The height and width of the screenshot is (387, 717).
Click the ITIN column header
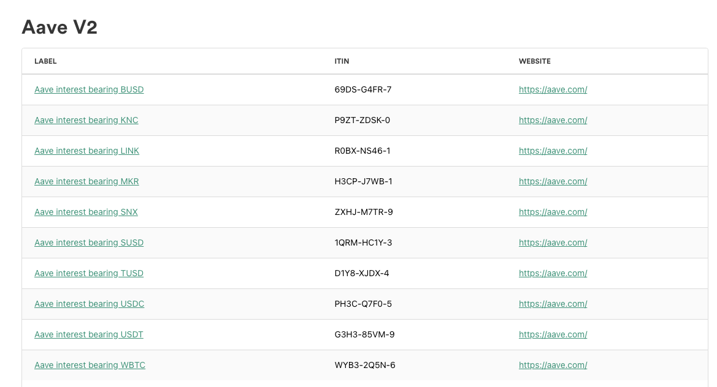click(x=342, y=61)
